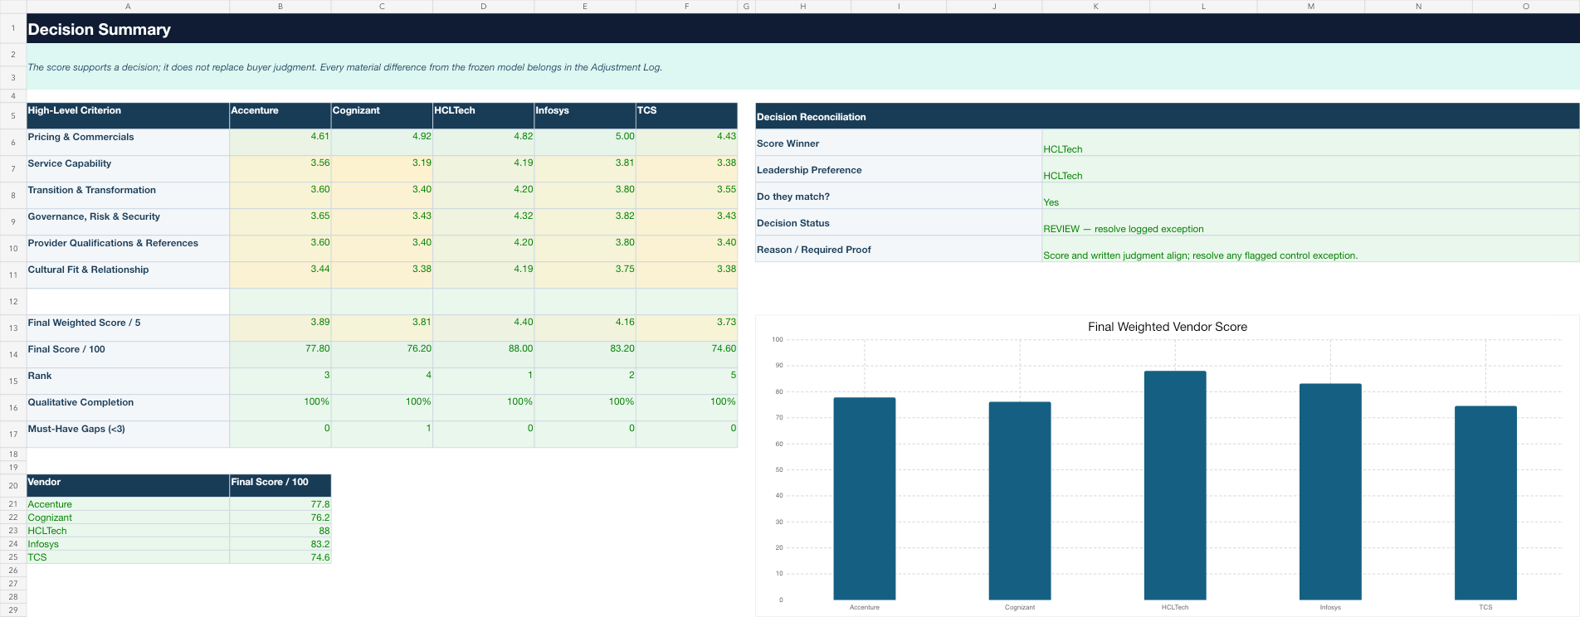The height and width of the screenshot is (617, 1580).
Task: Select the Leadership Preference label cell
Action: coord(899,169)
